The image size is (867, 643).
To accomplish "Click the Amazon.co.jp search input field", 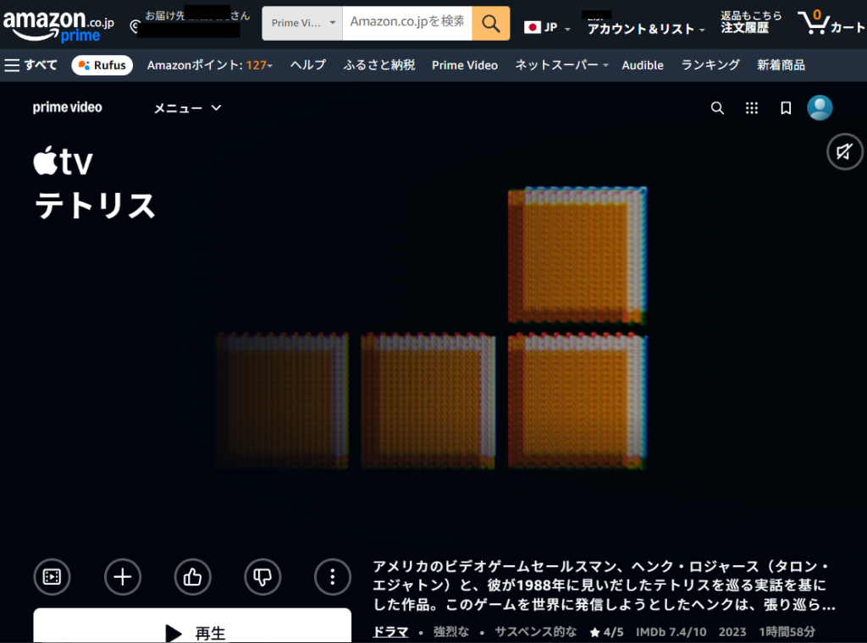I will (x=406, y=23).
